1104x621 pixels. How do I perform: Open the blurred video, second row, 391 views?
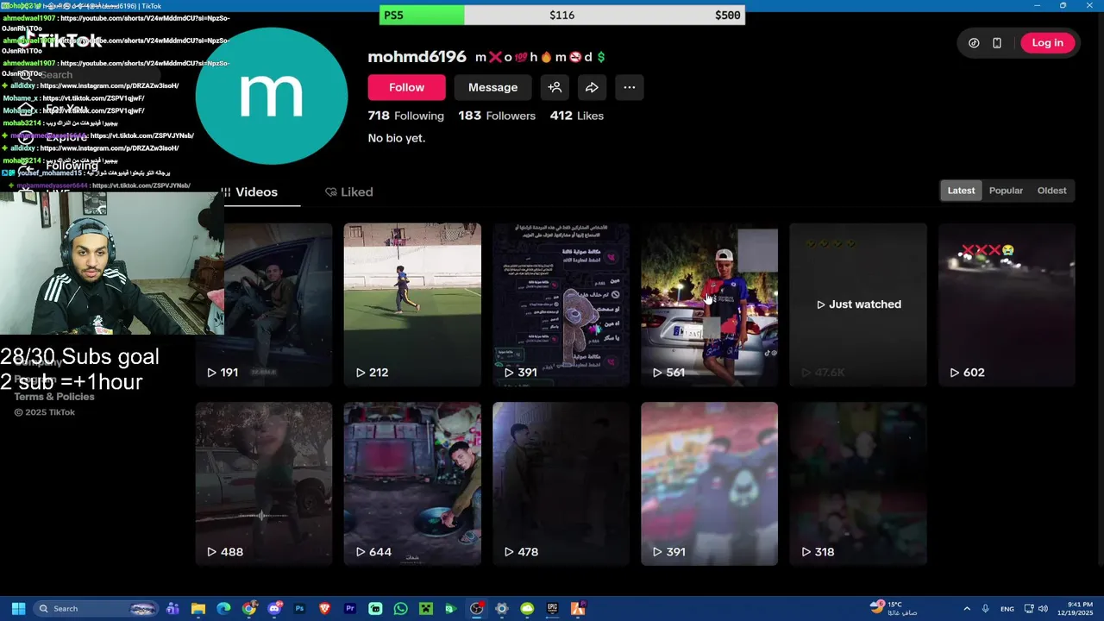[x=709, y=484]
